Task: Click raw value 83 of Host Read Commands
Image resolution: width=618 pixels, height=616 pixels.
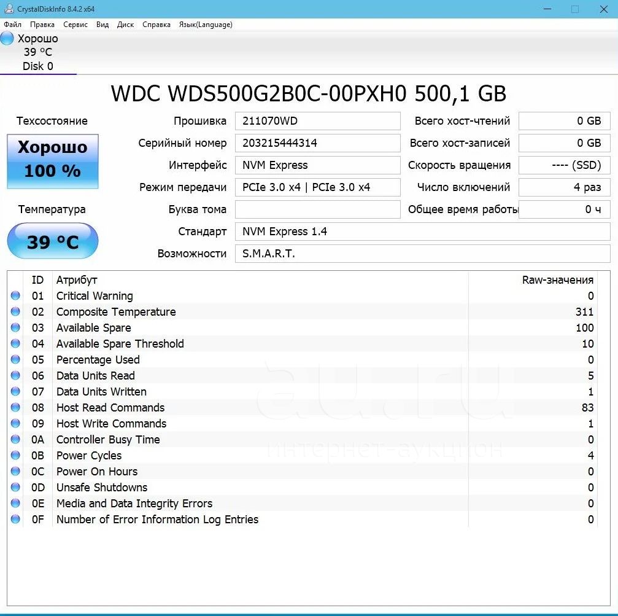Action: [588, 408]
